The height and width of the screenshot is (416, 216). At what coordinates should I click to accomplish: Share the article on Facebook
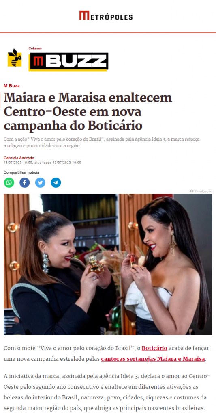coord(25,182)
